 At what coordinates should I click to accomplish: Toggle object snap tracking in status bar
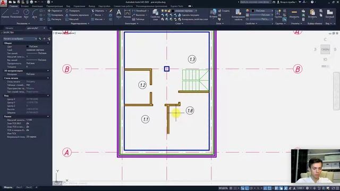click(x=265, y=188)
